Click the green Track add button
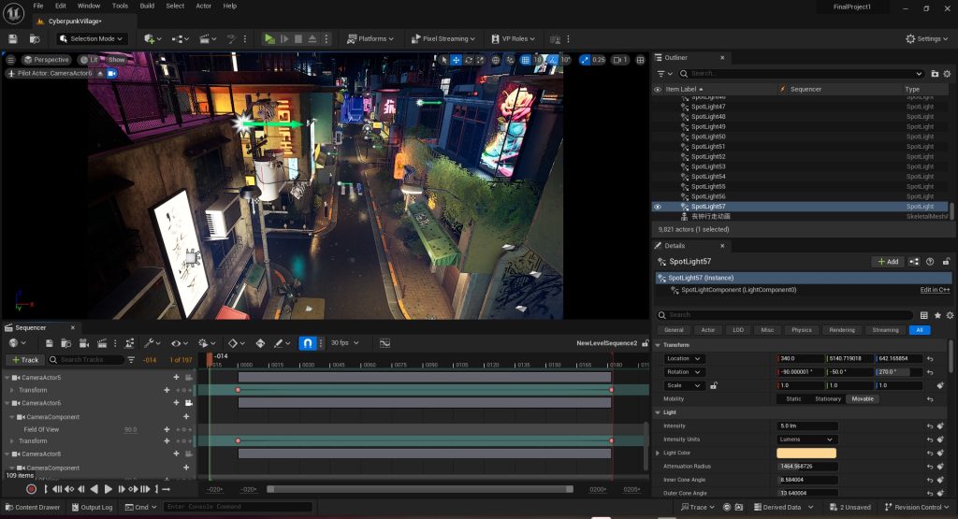This screenshot has width=958, height=519. tap(25, 360)
